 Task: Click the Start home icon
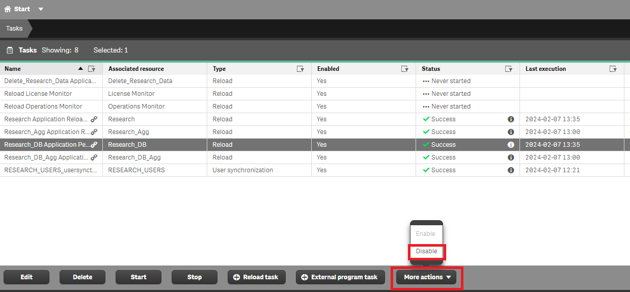[x=8, y=9]
